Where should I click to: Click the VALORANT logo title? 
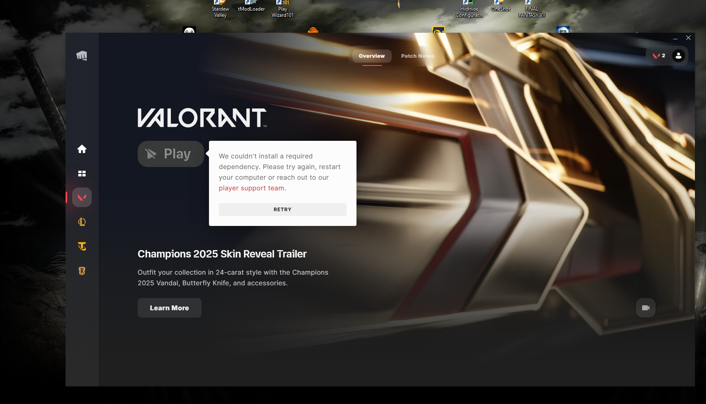202,118
